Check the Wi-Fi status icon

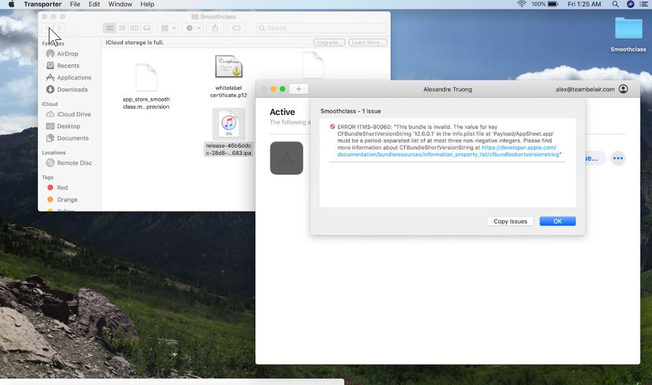(521, 4)
